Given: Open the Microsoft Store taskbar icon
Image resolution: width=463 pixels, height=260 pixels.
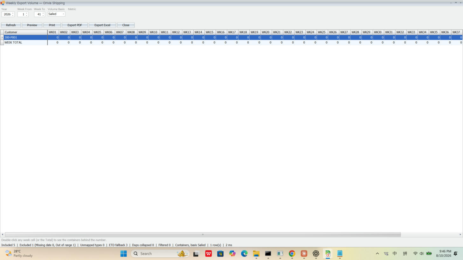Looking at the screenshot, I should tap(220, 253).
